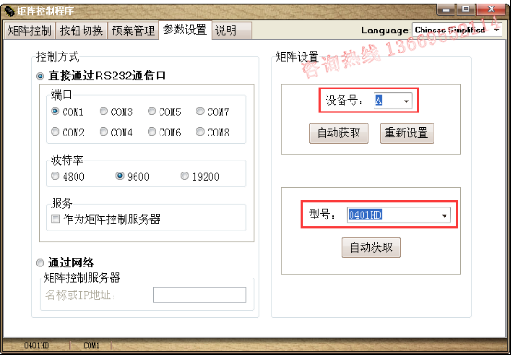
Task: Switch to 矩阵控制 tab
Action: tap(30, 30)
